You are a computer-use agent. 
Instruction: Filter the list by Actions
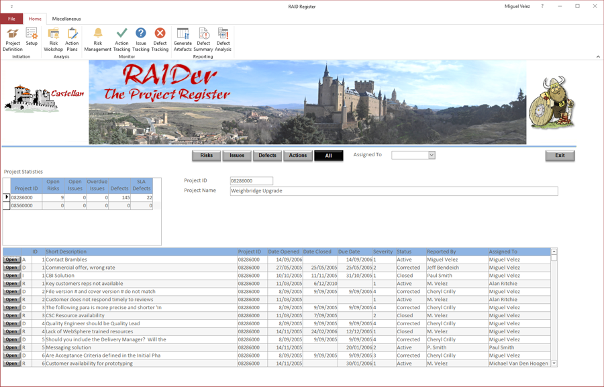coord(298,155)
